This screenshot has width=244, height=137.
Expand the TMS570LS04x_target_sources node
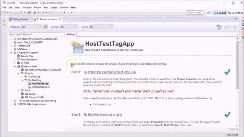[11, 104]
